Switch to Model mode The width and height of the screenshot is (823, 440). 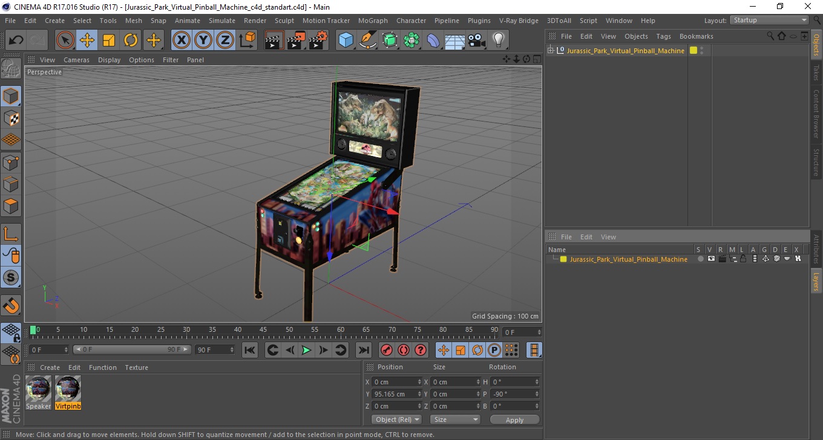click(11, 96)
